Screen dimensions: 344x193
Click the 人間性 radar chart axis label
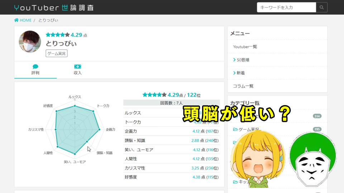click(48, 153)
